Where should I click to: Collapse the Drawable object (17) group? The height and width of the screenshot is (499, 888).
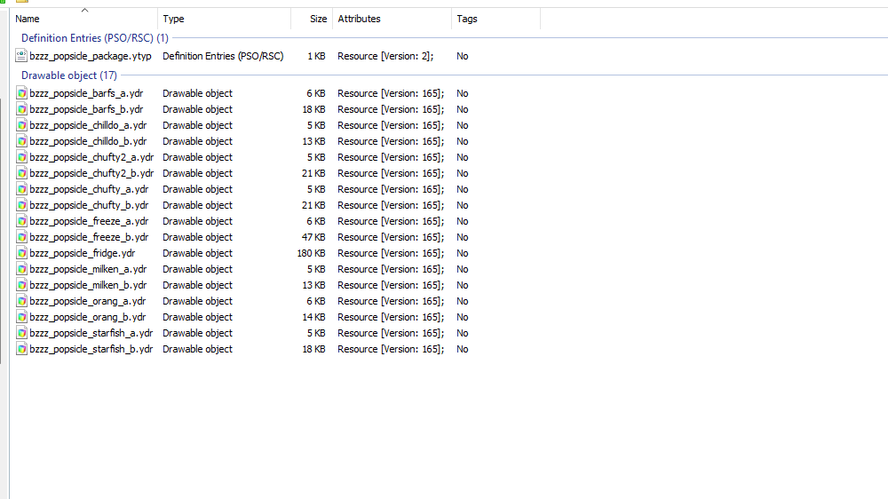pyautogui.click(x=68, y=75)
